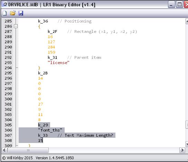
Task: Save the file with the floppy disk icon
Action: (x=21, y=13)
